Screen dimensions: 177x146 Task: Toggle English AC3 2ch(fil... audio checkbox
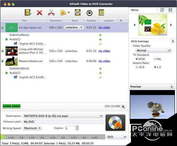tap(15, 77)
